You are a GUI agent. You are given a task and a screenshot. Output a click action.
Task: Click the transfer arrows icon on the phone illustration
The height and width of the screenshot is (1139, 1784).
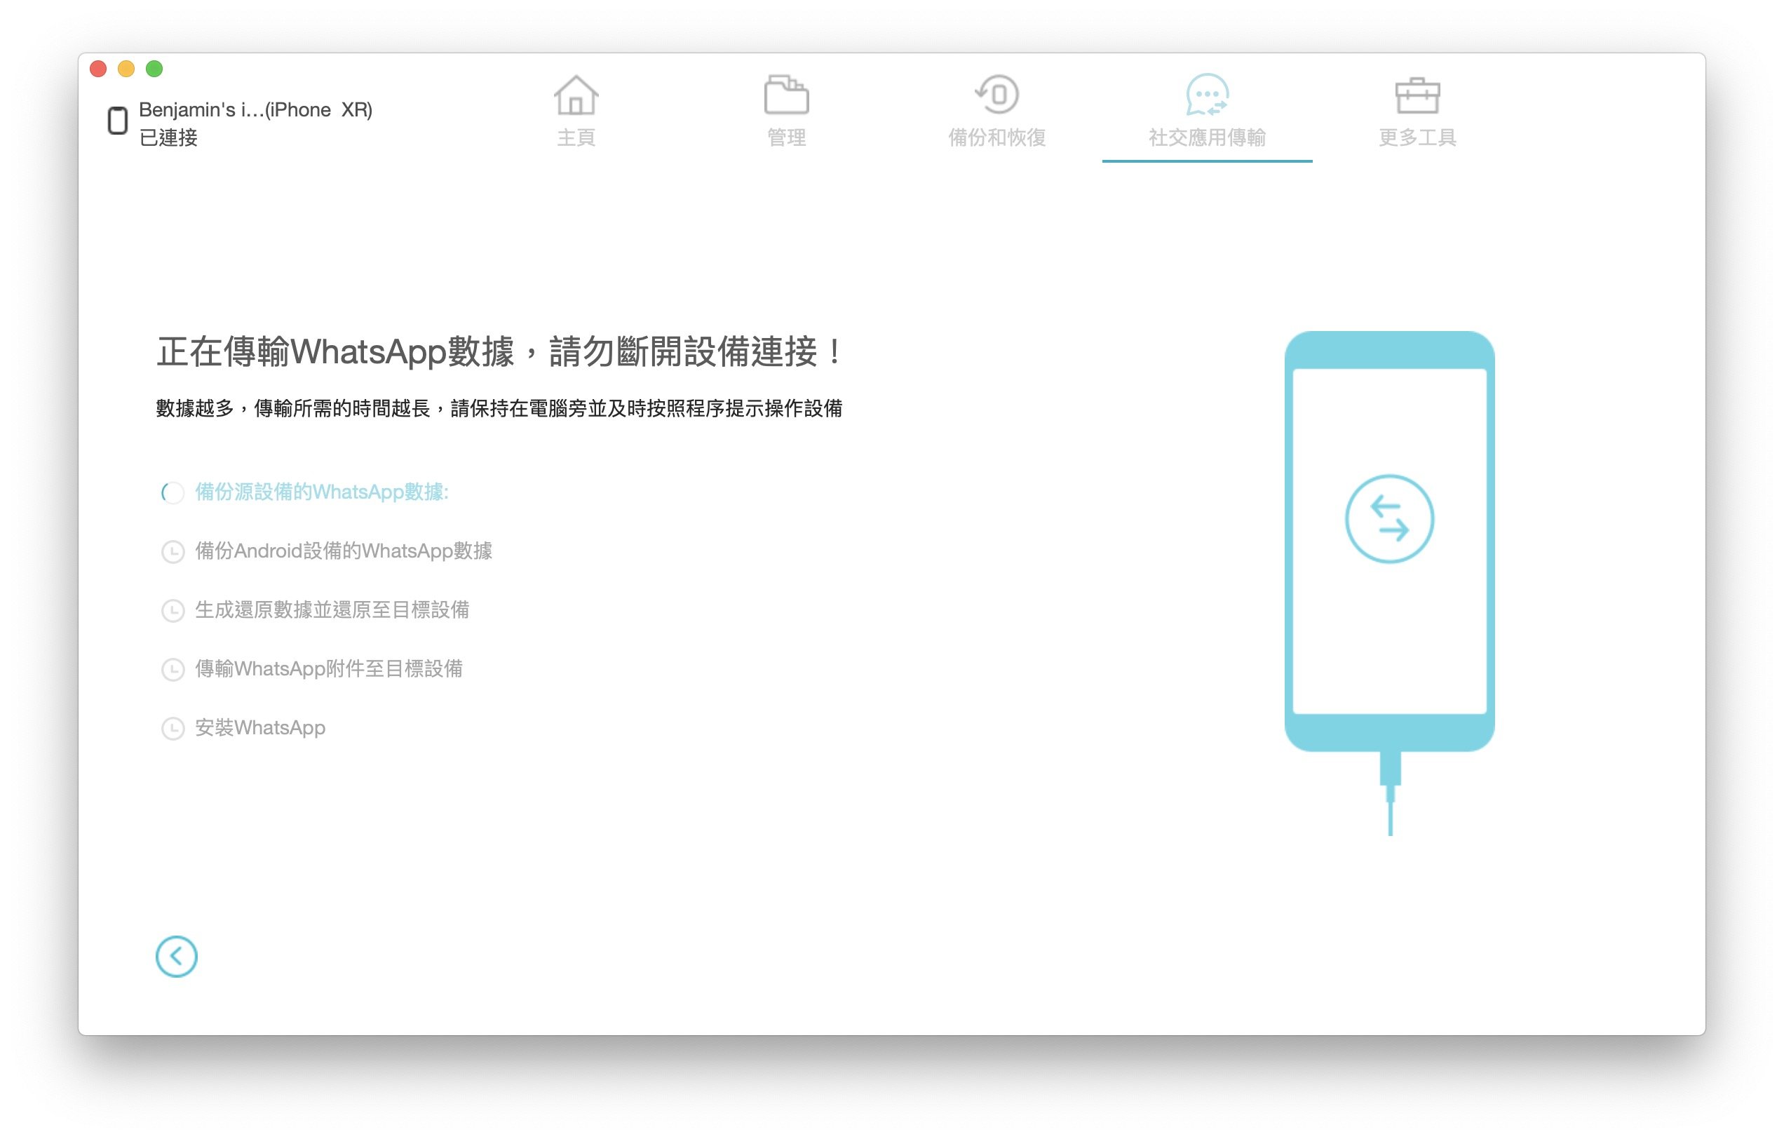tap(1389, 519)
